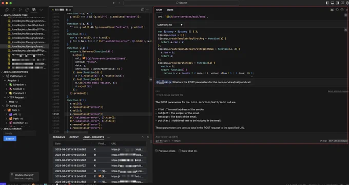
Task: Expand the Module tree item
Action: coord(7,89)
